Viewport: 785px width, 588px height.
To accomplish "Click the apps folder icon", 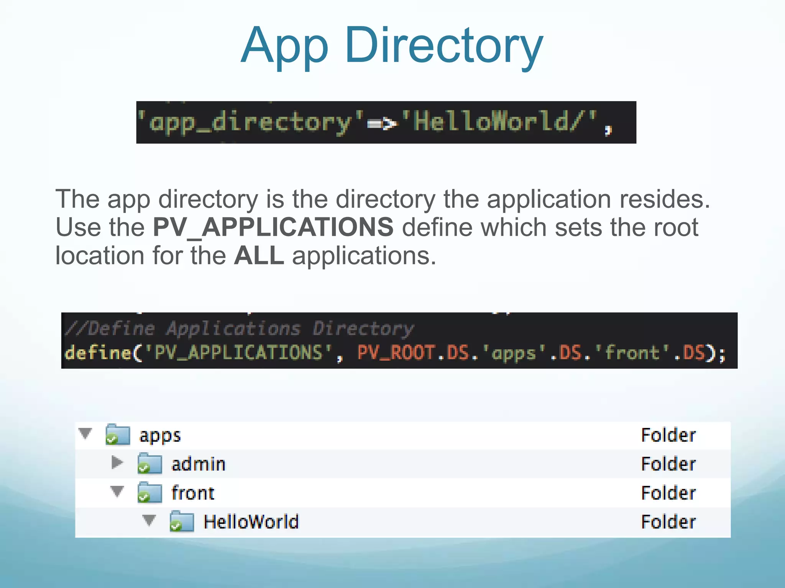I will 118,435.
